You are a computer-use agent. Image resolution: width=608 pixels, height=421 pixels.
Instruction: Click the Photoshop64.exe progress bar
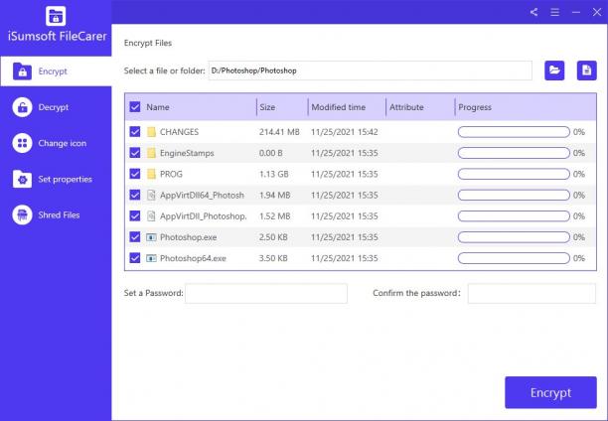pyautogui.click(x=514, y=258)
